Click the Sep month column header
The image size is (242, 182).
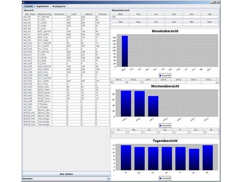pos(121,22)
